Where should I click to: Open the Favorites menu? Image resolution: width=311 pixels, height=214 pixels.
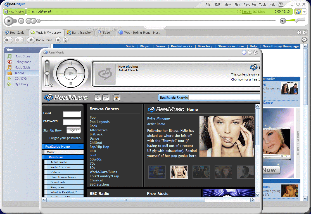(250, 4)
